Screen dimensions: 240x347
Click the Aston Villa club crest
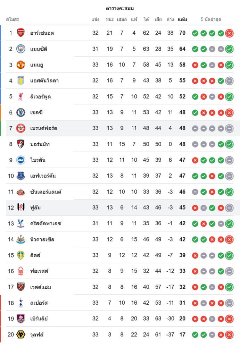coord(21,81)
